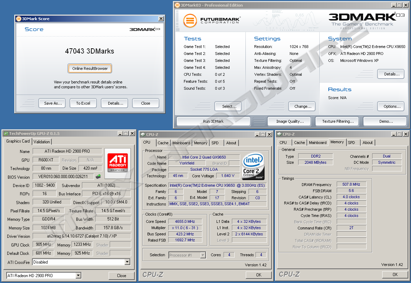Click the DRAM Frequency 507.8 MHz value
Image resolution: width=411 pixels, height=283 pixels.
point(351,184)
